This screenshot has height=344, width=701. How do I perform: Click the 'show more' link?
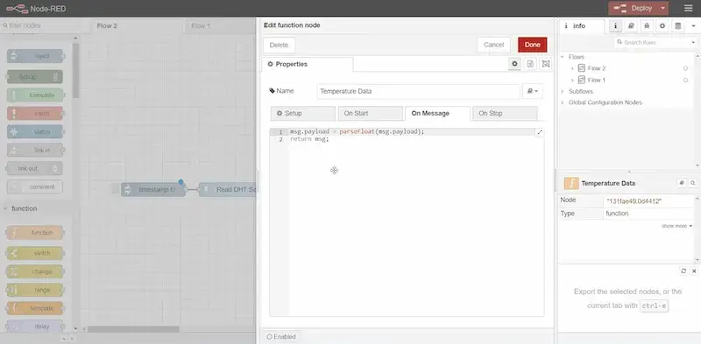(676, 226)
